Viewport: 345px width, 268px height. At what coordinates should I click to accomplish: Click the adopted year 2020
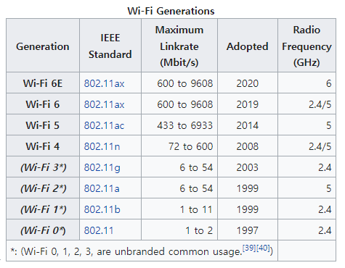point(248,83)
